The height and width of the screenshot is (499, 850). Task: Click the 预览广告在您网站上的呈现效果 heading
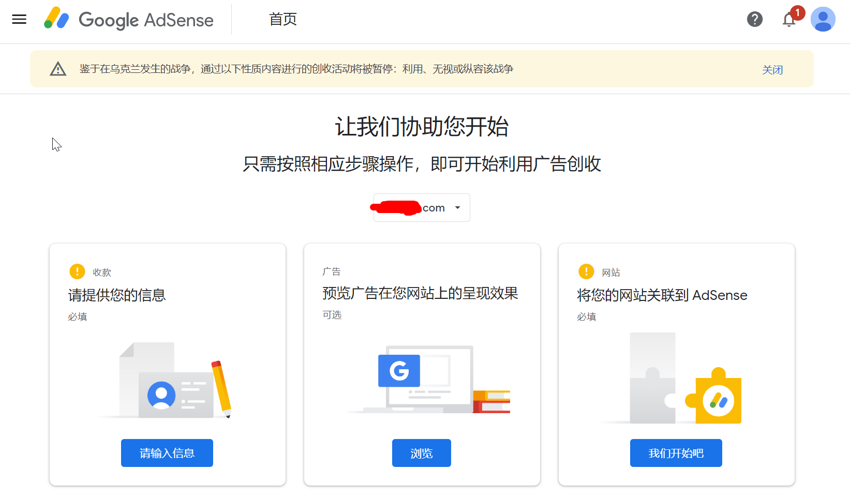pos(420,293)
